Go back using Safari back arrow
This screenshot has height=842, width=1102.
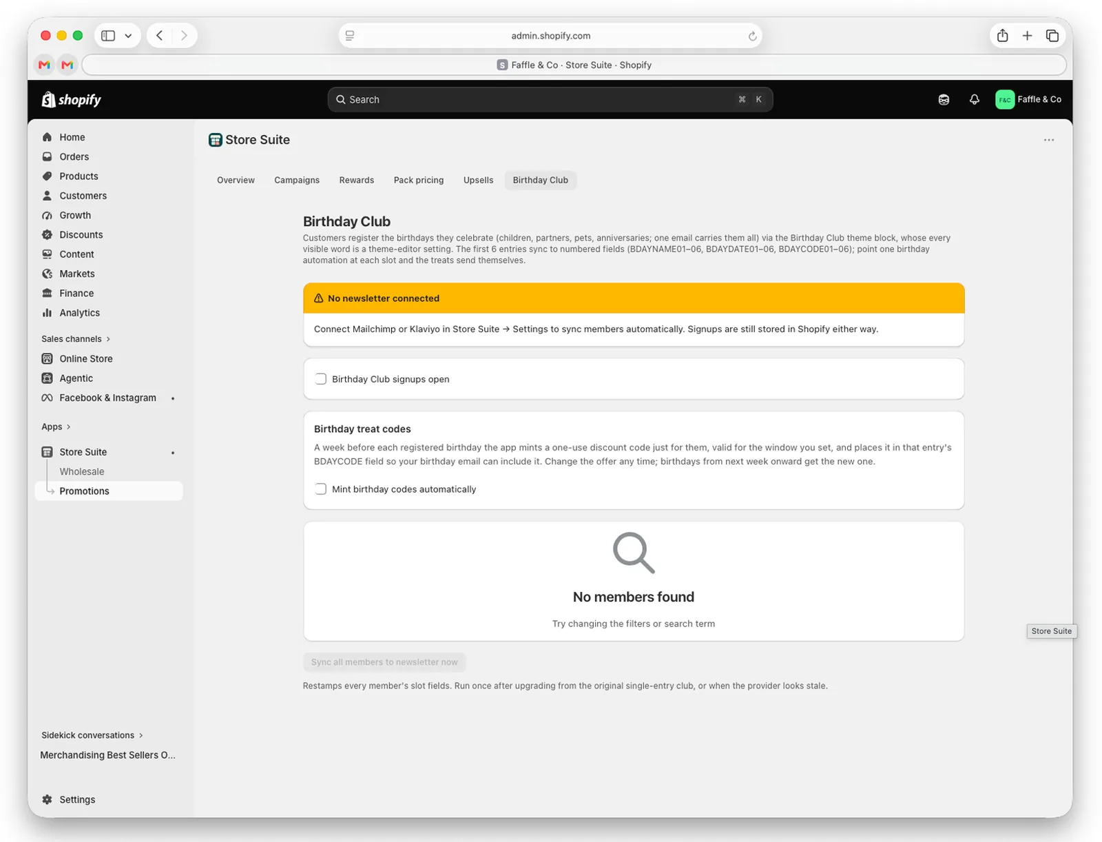(x=159, y=35)
